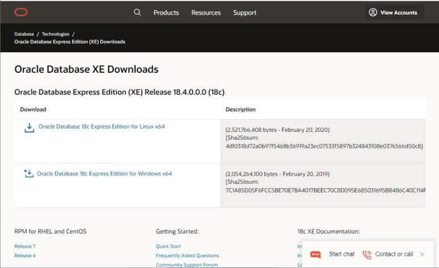Click 'RPM for RHEL and CentOS' heading
This screenshot has height=268, width=439.
click(x=51, y=232)
